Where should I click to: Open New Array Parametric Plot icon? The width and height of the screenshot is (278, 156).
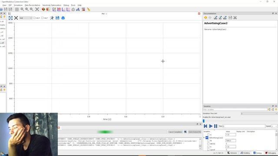[68, 10]
